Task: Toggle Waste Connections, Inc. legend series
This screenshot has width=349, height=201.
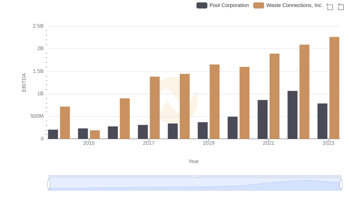Action: click(x=288, y=5)
